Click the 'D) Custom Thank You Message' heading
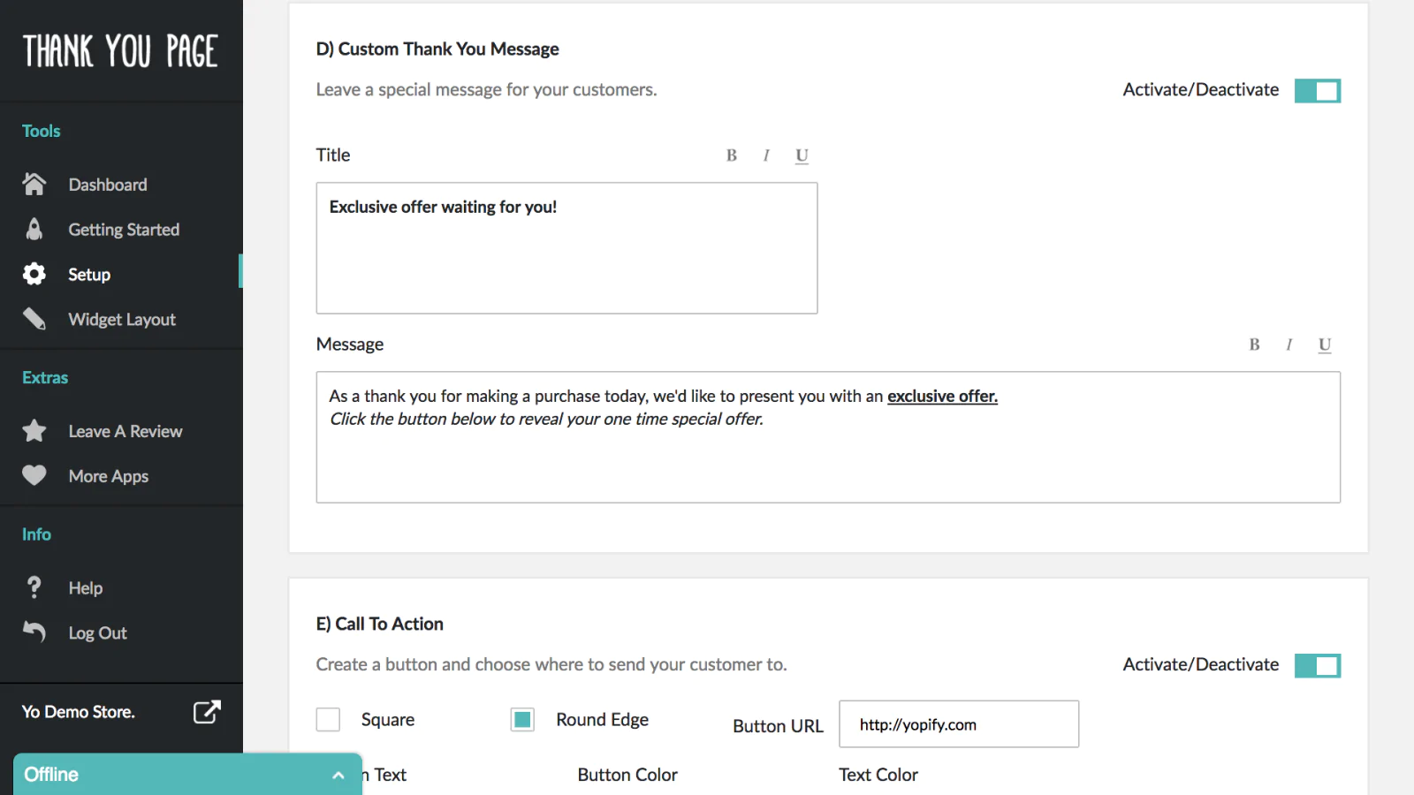 (437, 49)
